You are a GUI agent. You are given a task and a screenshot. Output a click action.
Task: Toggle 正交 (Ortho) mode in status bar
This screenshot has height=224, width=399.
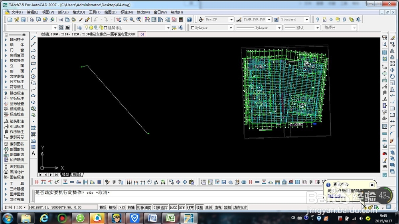coord(122,208)
